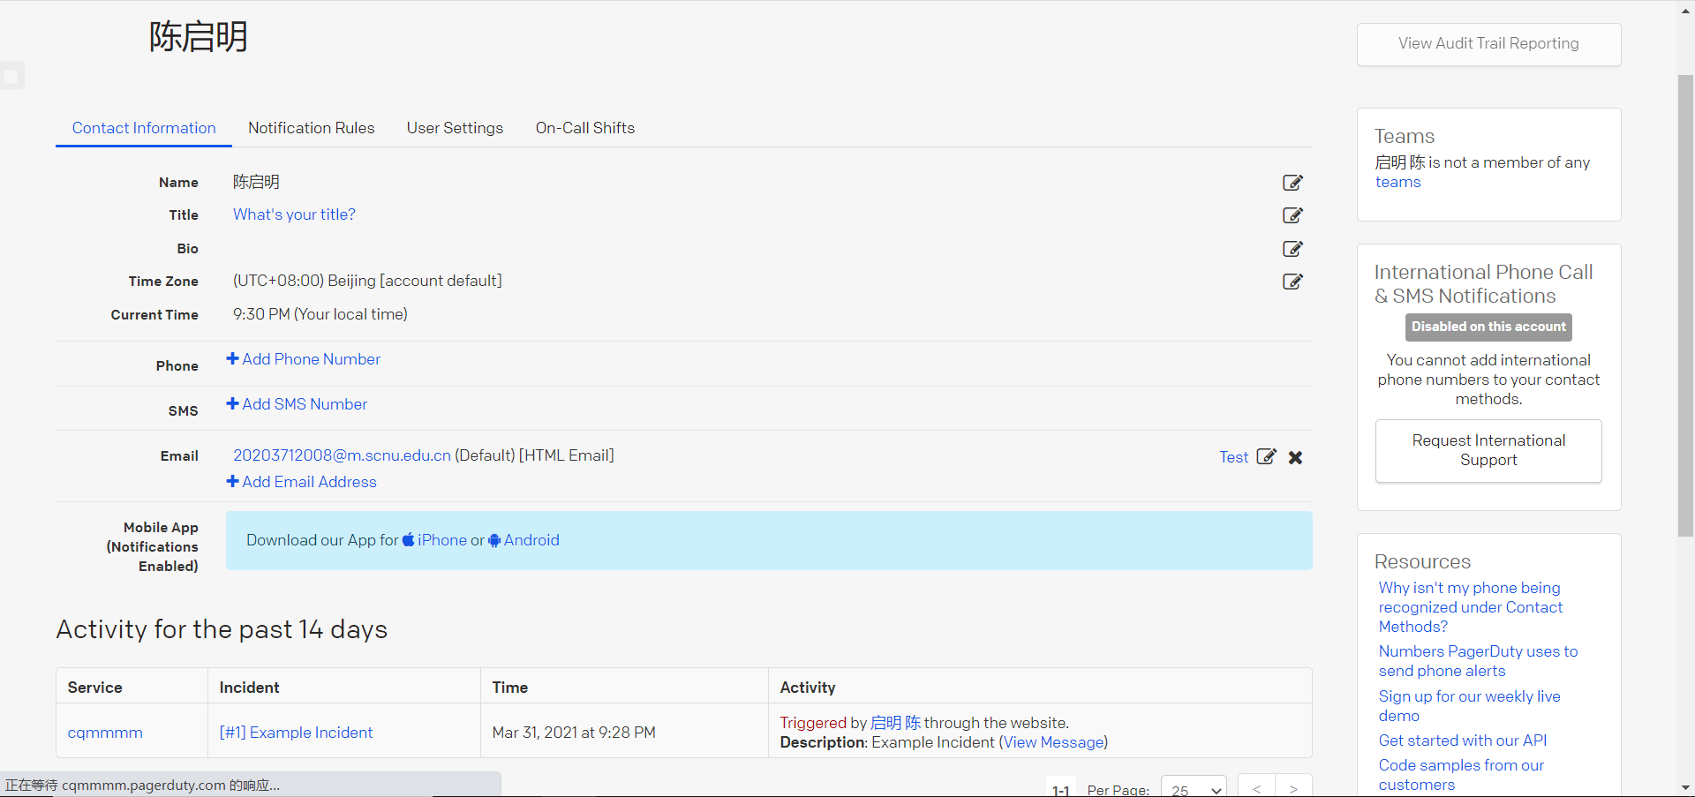Switch to Notification Rules tab

click(311, 128)
